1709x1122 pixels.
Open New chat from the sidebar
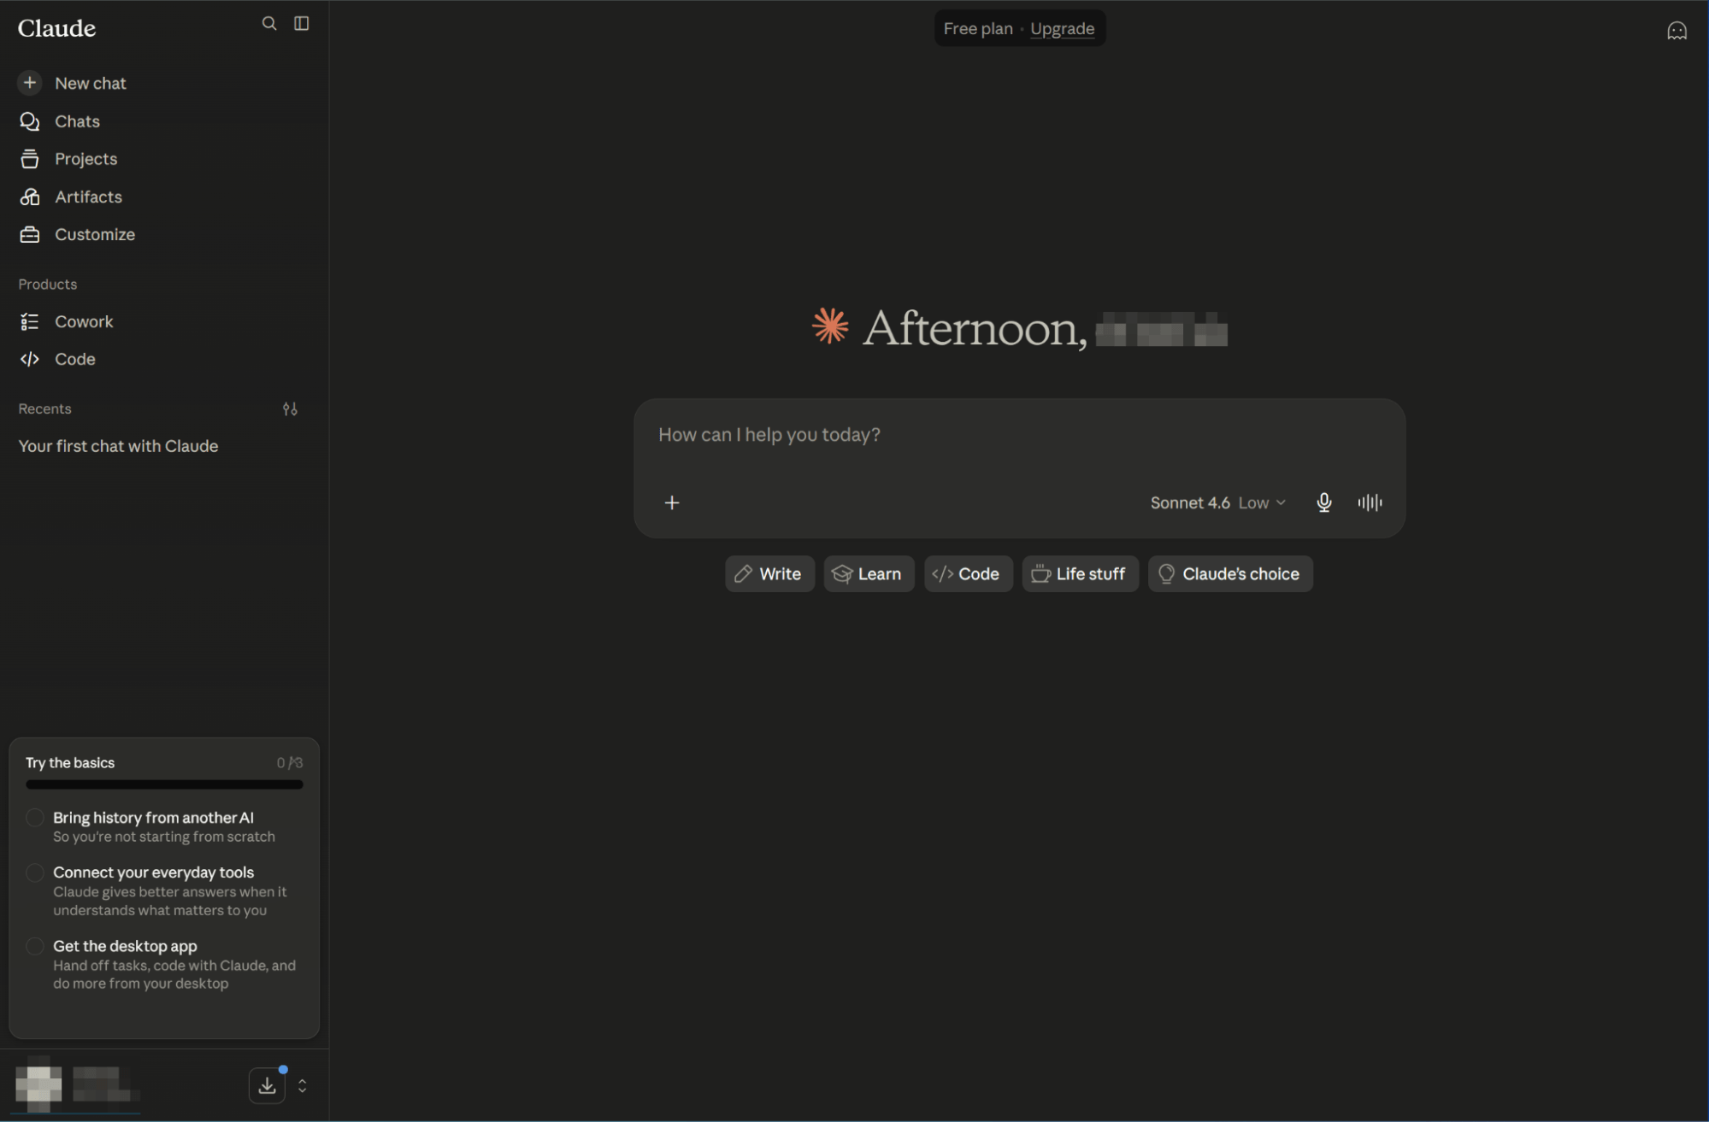click(90, 83)
